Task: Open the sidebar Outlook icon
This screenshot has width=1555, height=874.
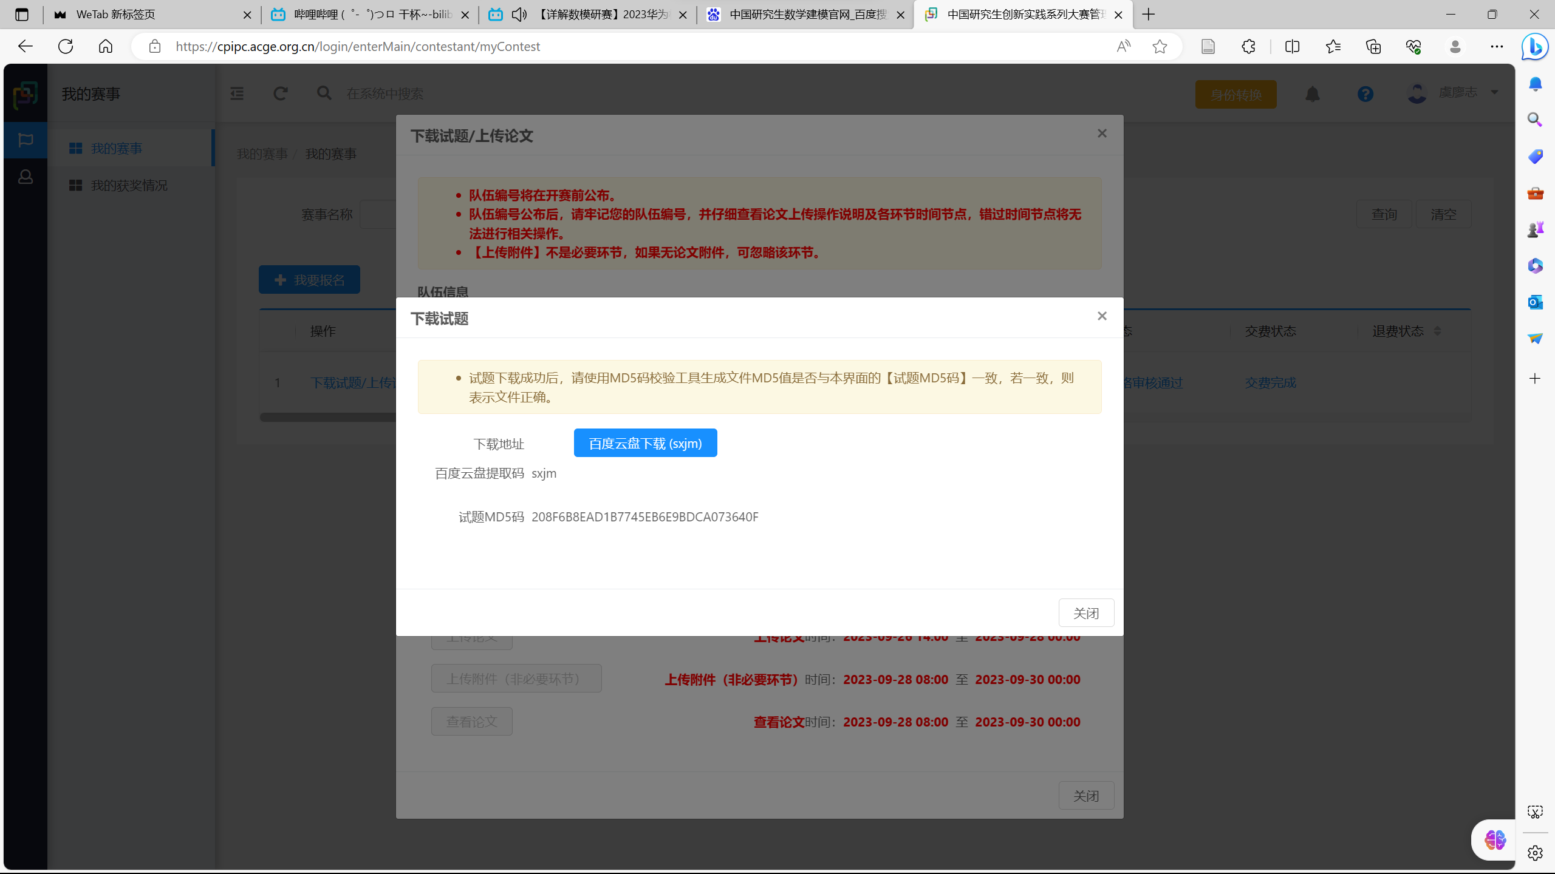Action: 1535,302
